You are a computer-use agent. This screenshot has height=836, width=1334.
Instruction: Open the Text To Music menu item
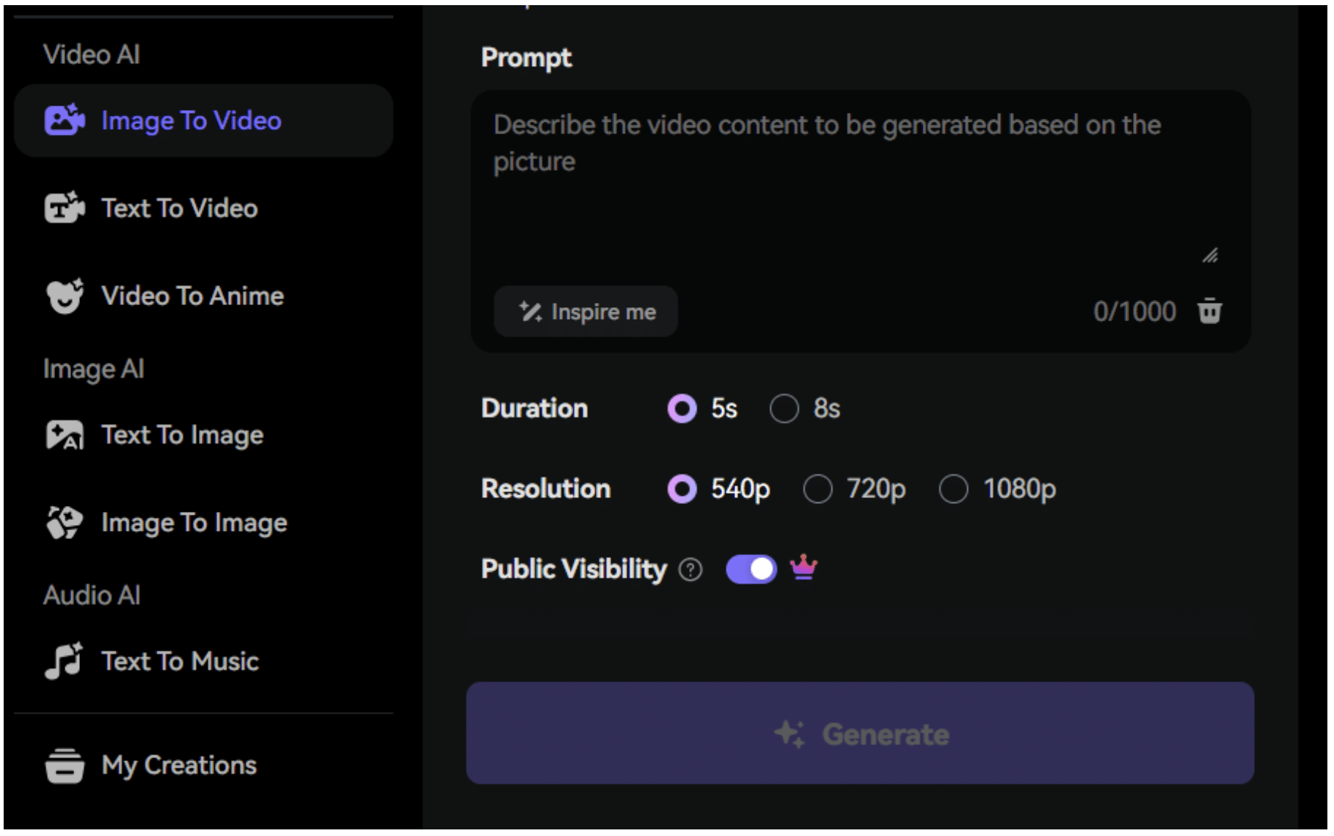coord(203,661)
